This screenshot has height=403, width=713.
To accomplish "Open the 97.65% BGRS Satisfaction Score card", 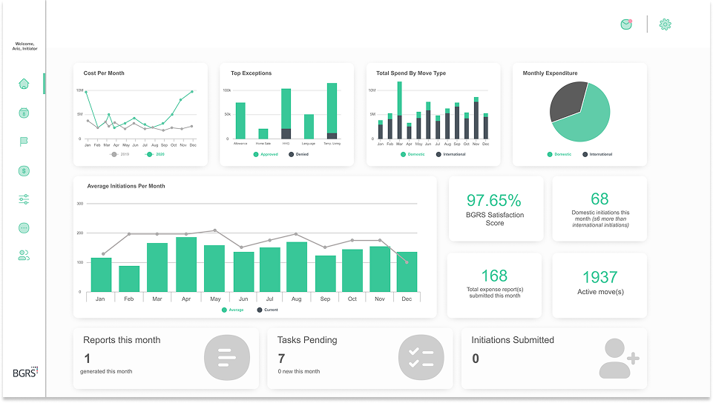I will 496,209.
